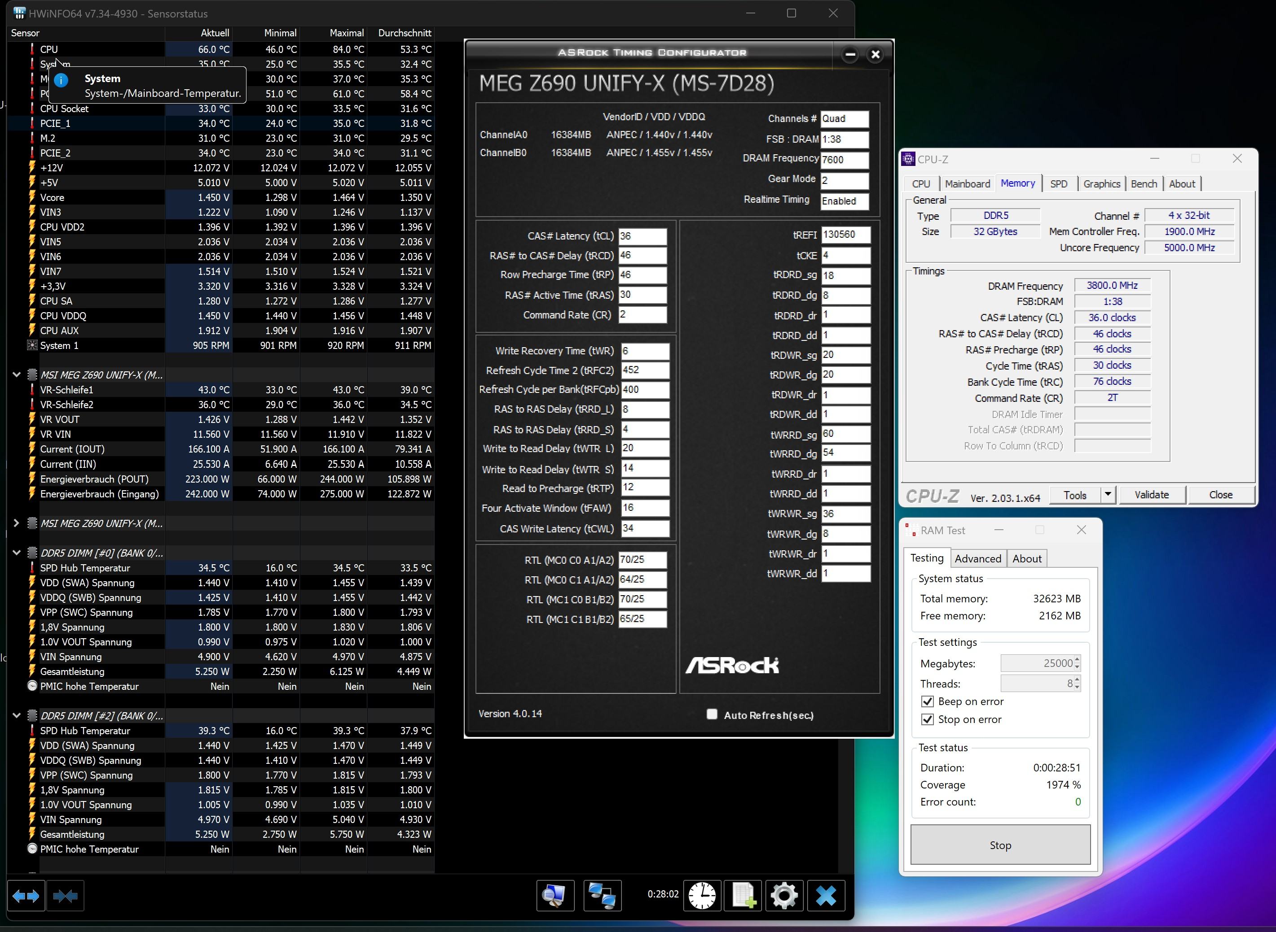Click chip icon of DDR5 DIMM [#0] group

coord(32,553)
